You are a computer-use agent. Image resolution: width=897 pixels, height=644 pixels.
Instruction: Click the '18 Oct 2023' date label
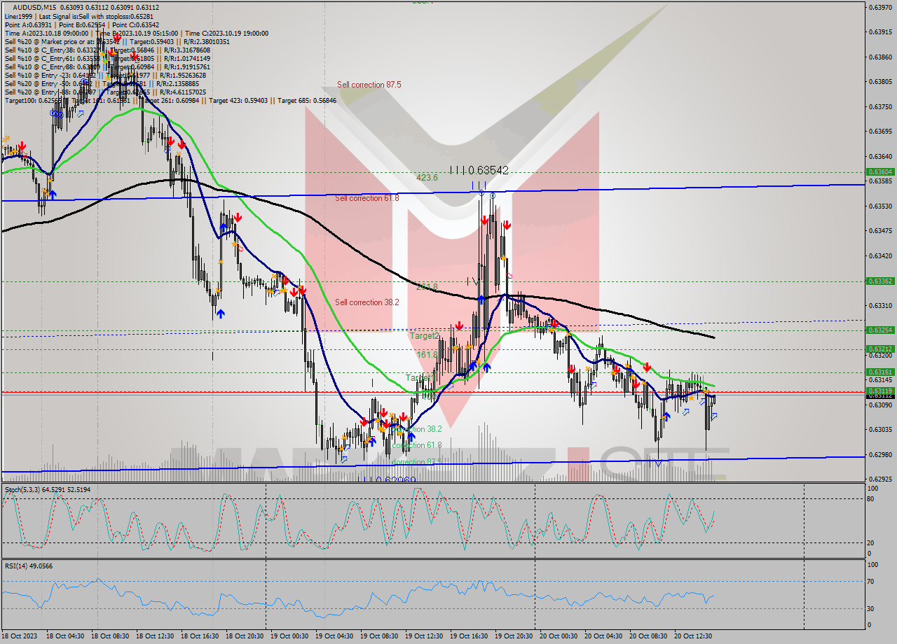pyautogui.click(x=19, y=636)
